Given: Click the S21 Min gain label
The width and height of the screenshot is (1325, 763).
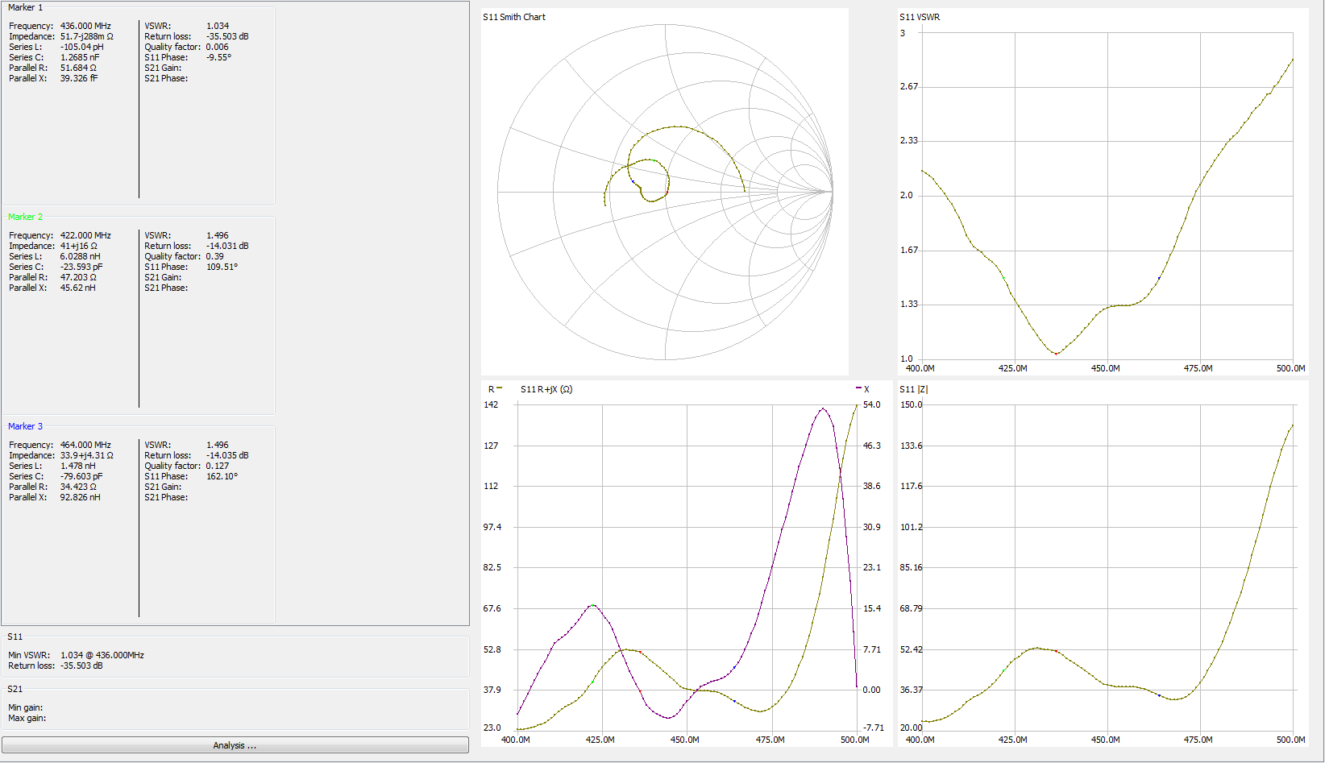Looking at the screenshot, I should (25, 707).
